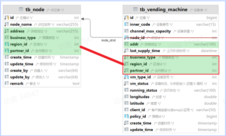Click column icon beside node_name

click(7, 24)
